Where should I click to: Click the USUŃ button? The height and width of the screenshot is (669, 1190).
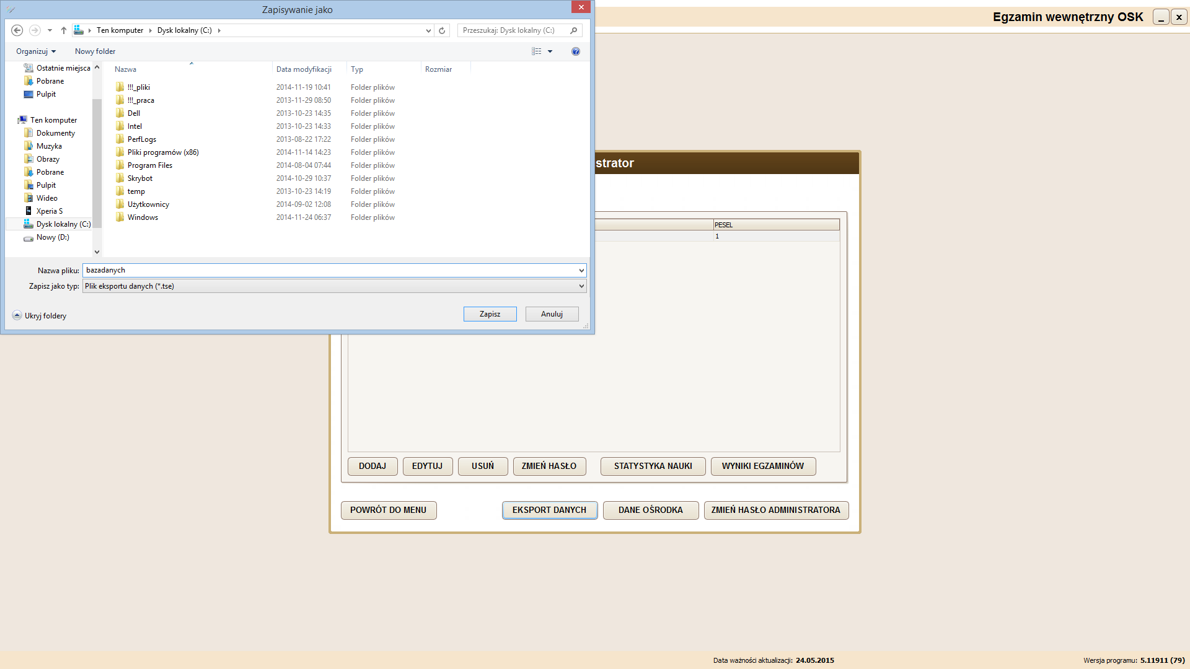click(x=483, y=466)
